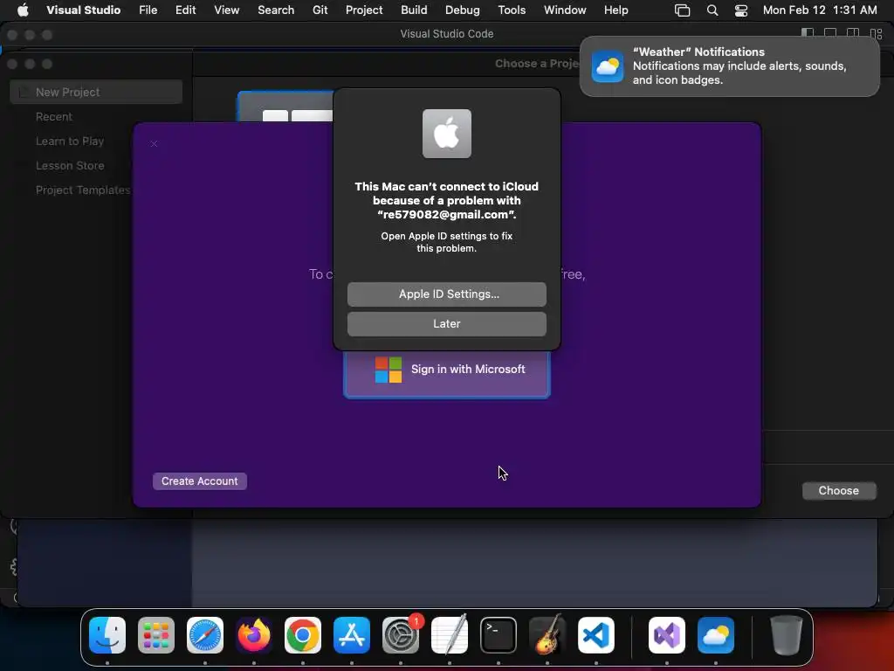Toggle primary sidebar layout icon in VS Code
The image size is (894, 671).
[808, 33]
